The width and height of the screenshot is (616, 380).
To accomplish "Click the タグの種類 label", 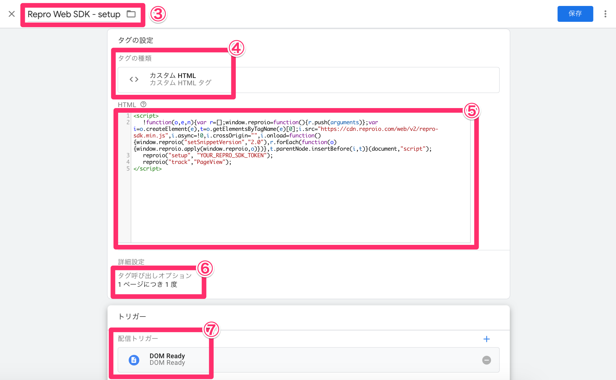I will tap(135, 58).
